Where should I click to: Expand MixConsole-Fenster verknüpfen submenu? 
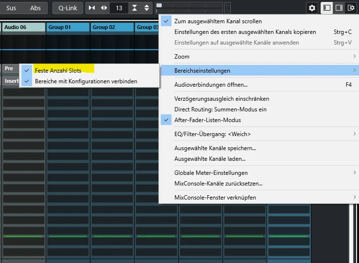[259, 198]
